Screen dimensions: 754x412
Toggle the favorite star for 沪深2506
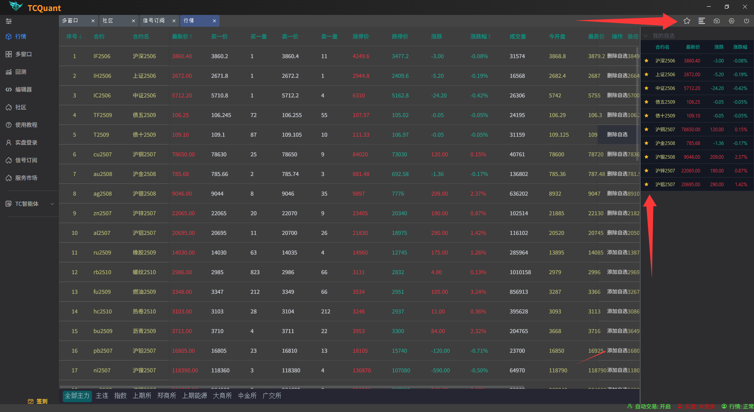click(646, 61)
